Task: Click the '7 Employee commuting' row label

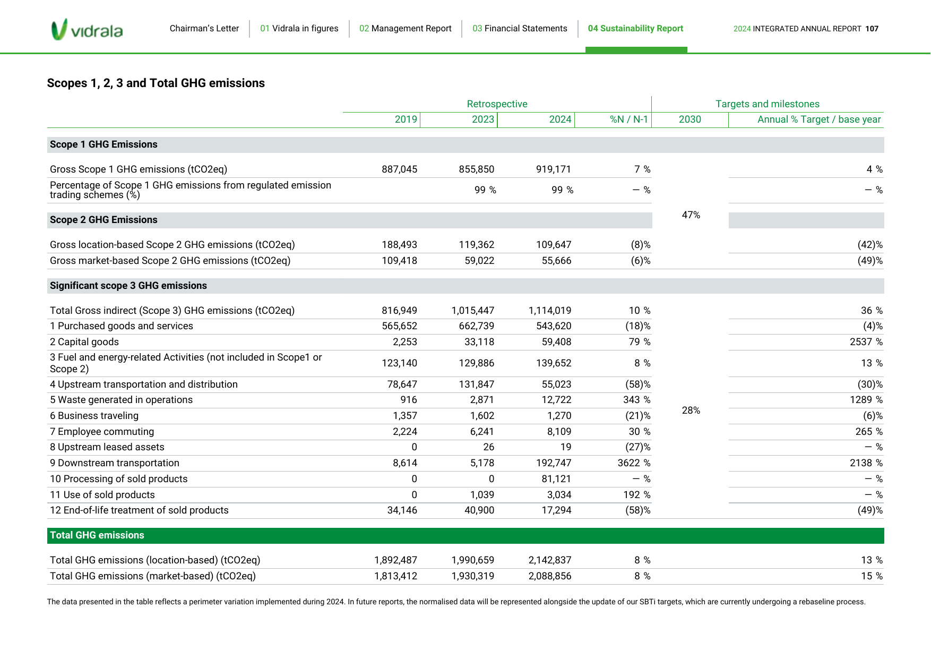Action: (102, 432)
